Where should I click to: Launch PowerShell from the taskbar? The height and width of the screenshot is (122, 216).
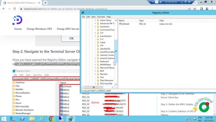[22, 119]
